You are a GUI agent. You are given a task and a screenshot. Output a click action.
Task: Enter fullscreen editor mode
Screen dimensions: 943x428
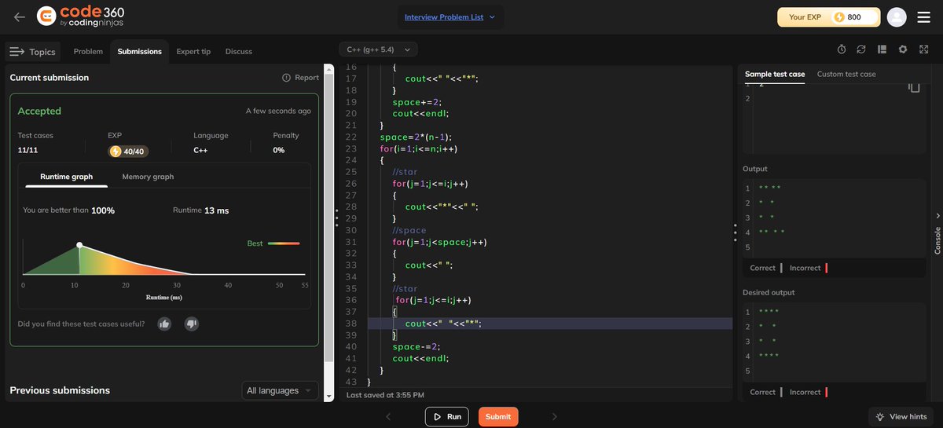coord(923,49)
